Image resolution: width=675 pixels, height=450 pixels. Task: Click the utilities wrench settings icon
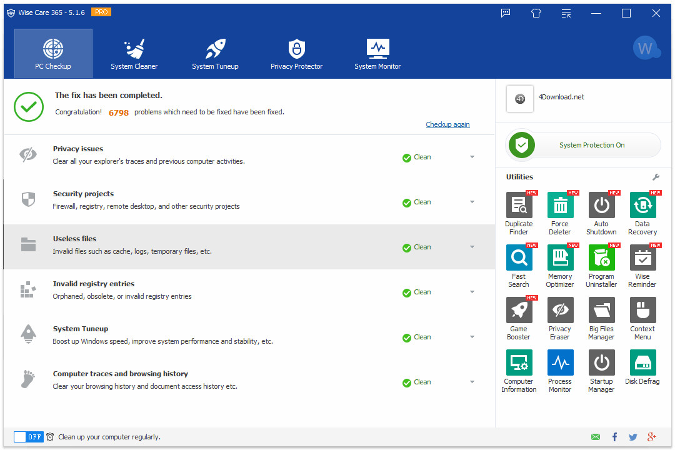[x=656, y=177]
